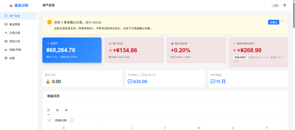Go to previous month in calendar
The height and width of the screenshot is (130, 295).
49,120
